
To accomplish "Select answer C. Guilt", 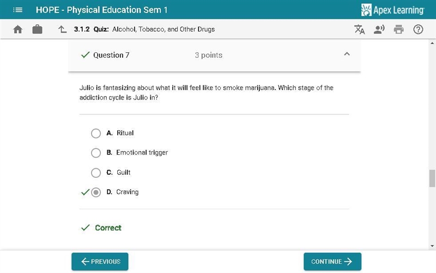I will pos(96,172).
